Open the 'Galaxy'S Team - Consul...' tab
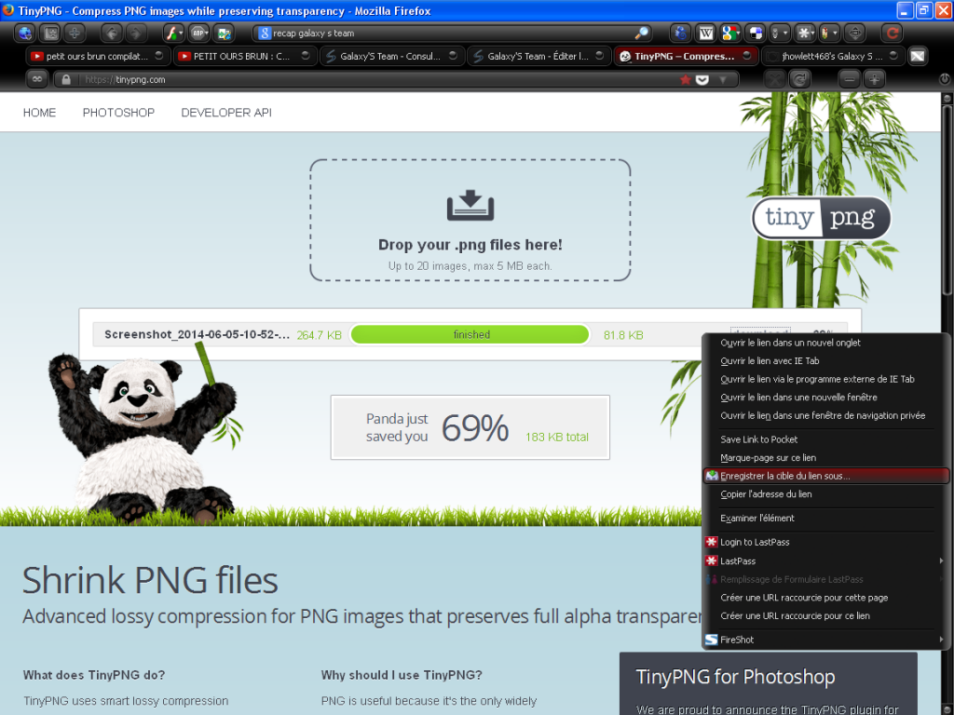This screenshot has height=715, width=954. (391, 56)
